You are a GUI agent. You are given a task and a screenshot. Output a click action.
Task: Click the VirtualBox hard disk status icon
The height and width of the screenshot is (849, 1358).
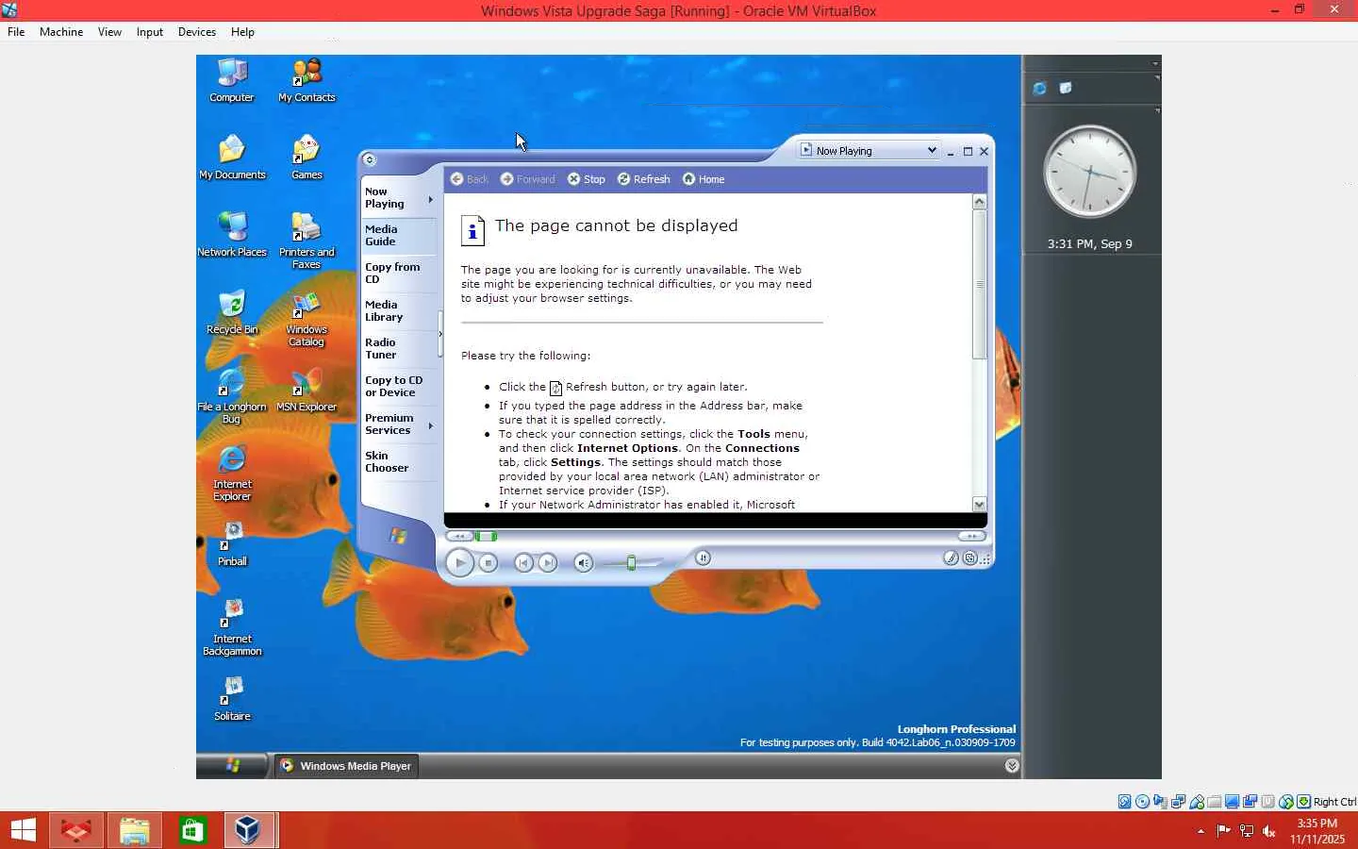click(1124, 802)
